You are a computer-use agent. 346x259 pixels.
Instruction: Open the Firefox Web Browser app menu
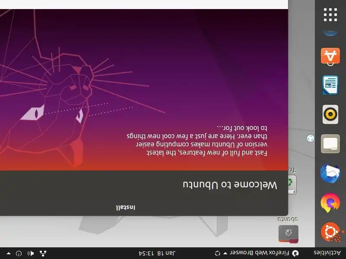tap(259, 253)
